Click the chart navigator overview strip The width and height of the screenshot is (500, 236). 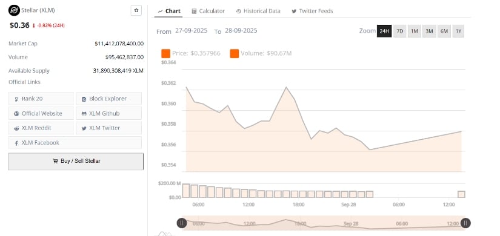tap(324, 223)
